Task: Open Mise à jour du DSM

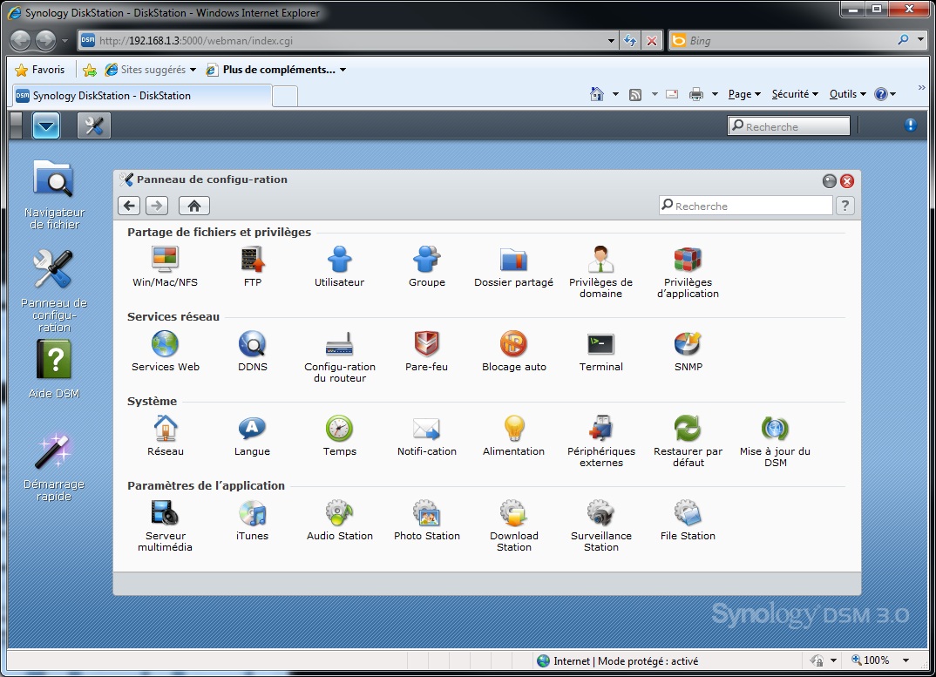Action: (x=775, y=441)
